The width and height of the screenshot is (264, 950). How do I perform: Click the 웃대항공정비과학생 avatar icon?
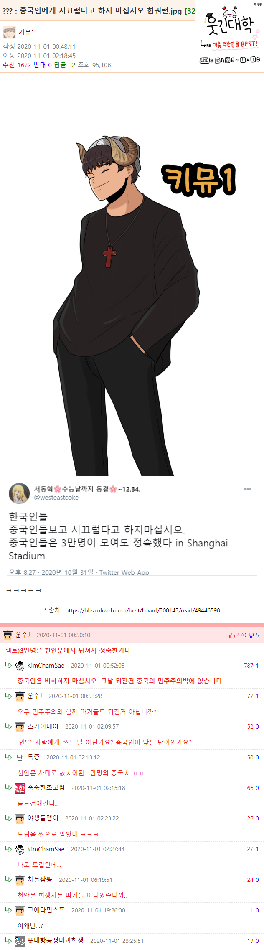(x=20, y=941)
